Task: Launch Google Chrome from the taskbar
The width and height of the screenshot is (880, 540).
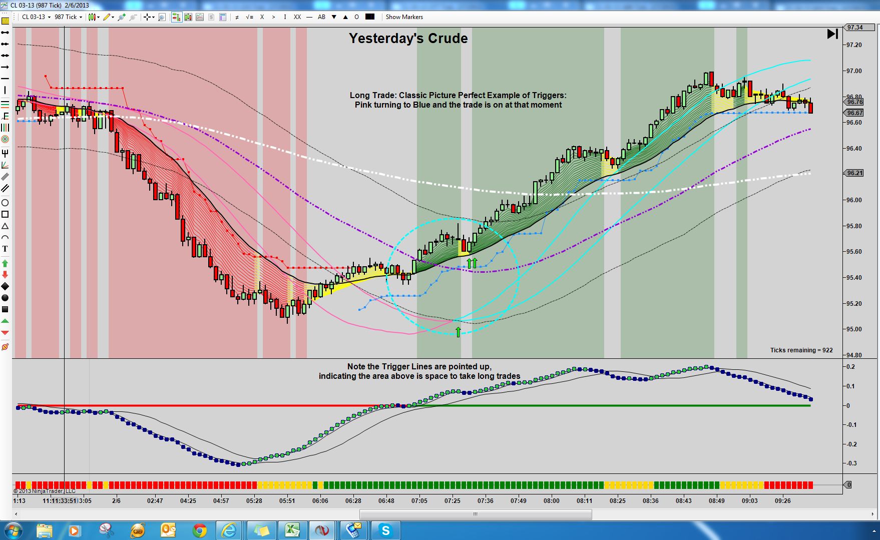Action: (x=199, y=530)
